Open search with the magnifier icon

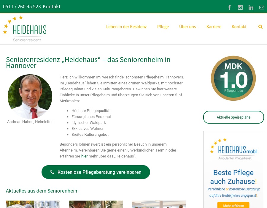coord(260,27)
